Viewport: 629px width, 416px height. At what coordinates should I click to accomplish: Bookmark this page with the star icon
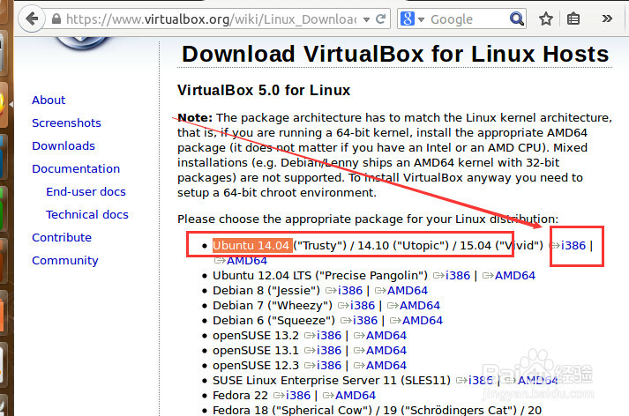coord(546,19)
